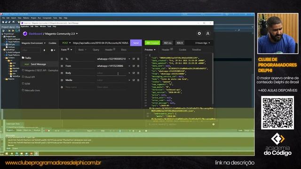The width and height of the screenshot is (301, 169).
Task: Delete the Media form row
Action: point(138,80)
